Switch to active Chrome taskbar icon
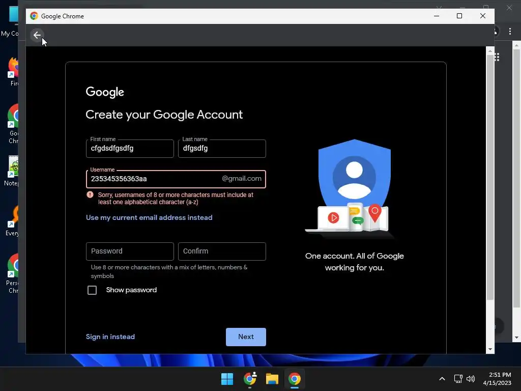This screenshot has height=391, width=521. (x=295, y=379)
